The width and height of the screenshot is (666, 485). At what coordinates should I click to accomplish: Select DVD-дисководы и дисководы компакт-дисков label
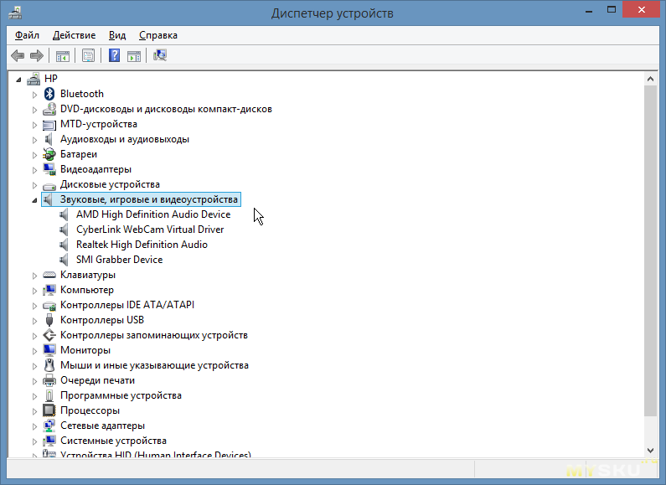(166, 109)
